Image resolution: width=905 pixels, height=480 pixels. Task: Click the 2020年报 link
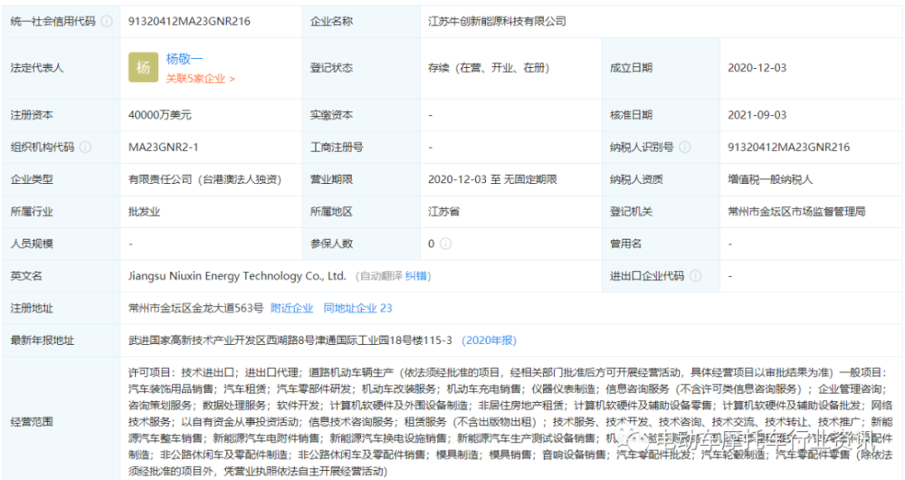[489, 341]
